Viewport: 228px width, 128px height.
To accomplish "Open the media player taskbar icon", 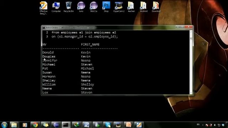I will pos(25,125).
